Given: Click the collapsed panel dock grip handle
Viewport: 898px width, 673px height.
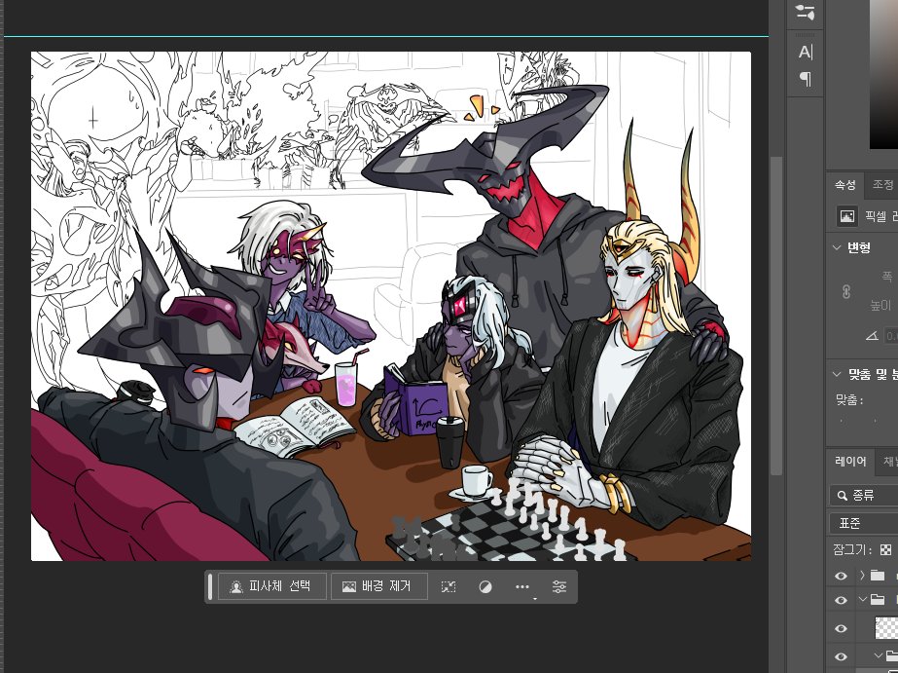Looking at the screenshot, I should 806,35.
